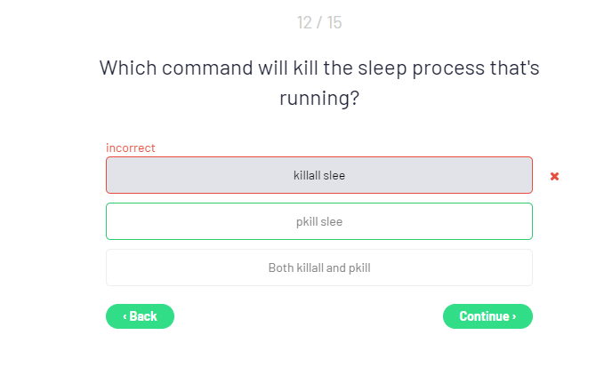Click the 'Back' text label
Viewport: 604px width, 375px height.
click(x=143, y=316)
